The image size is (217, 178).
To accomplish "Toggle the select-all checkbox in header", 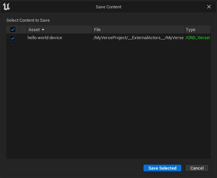I will click(x=13, y=29).
